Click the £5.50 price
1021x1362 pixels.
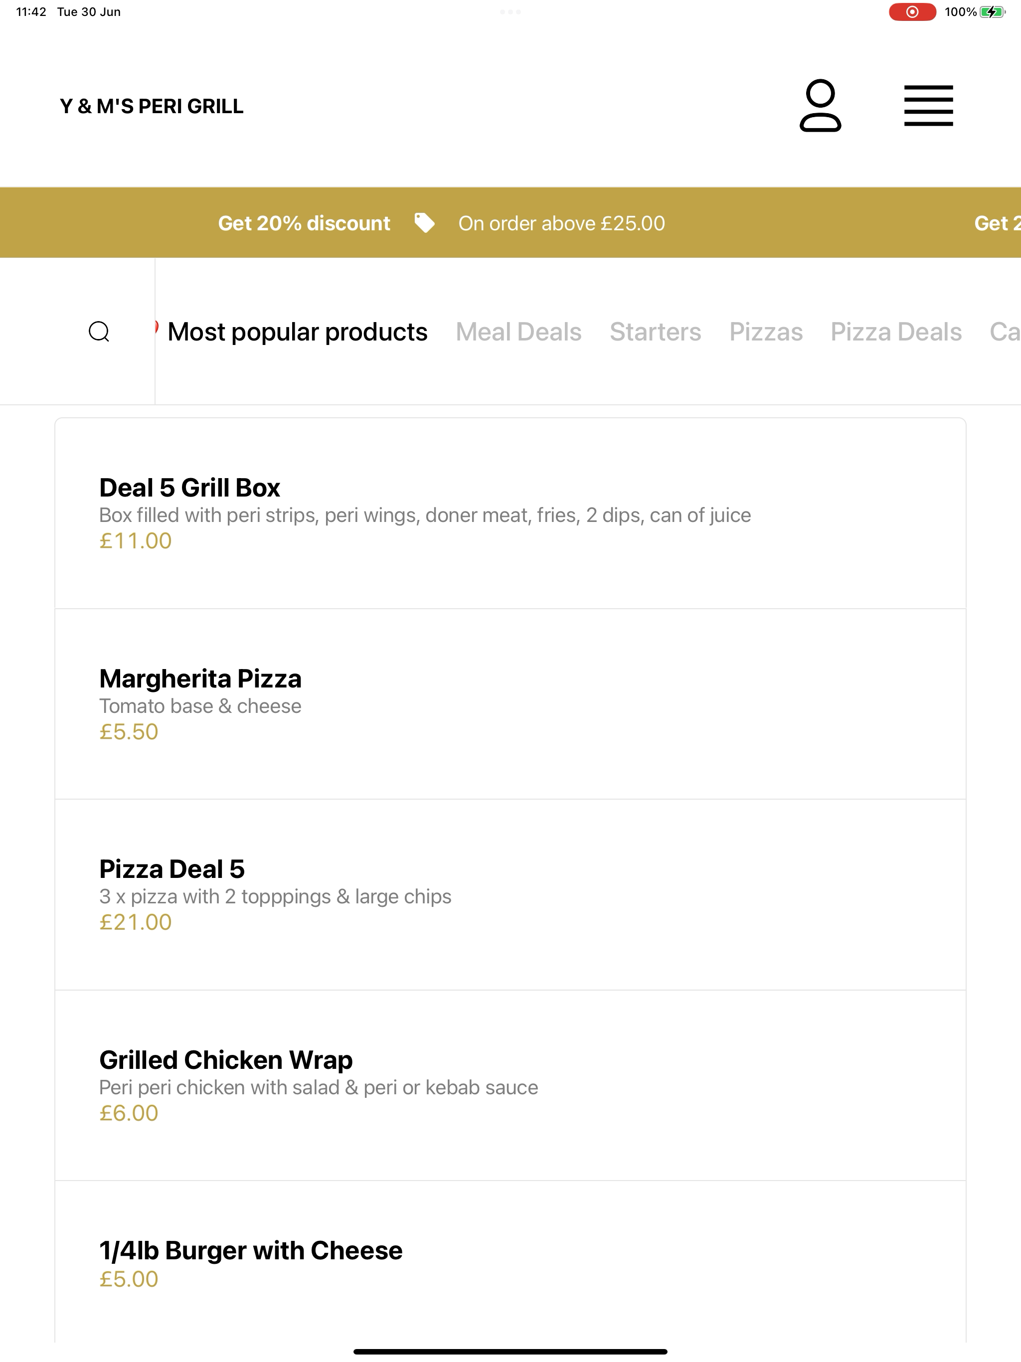point(129,731)
